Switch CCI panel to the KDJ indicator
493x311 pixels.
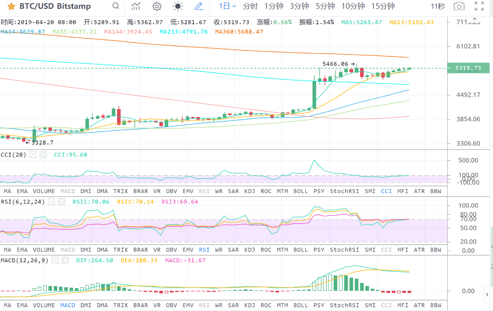(250, 191)
